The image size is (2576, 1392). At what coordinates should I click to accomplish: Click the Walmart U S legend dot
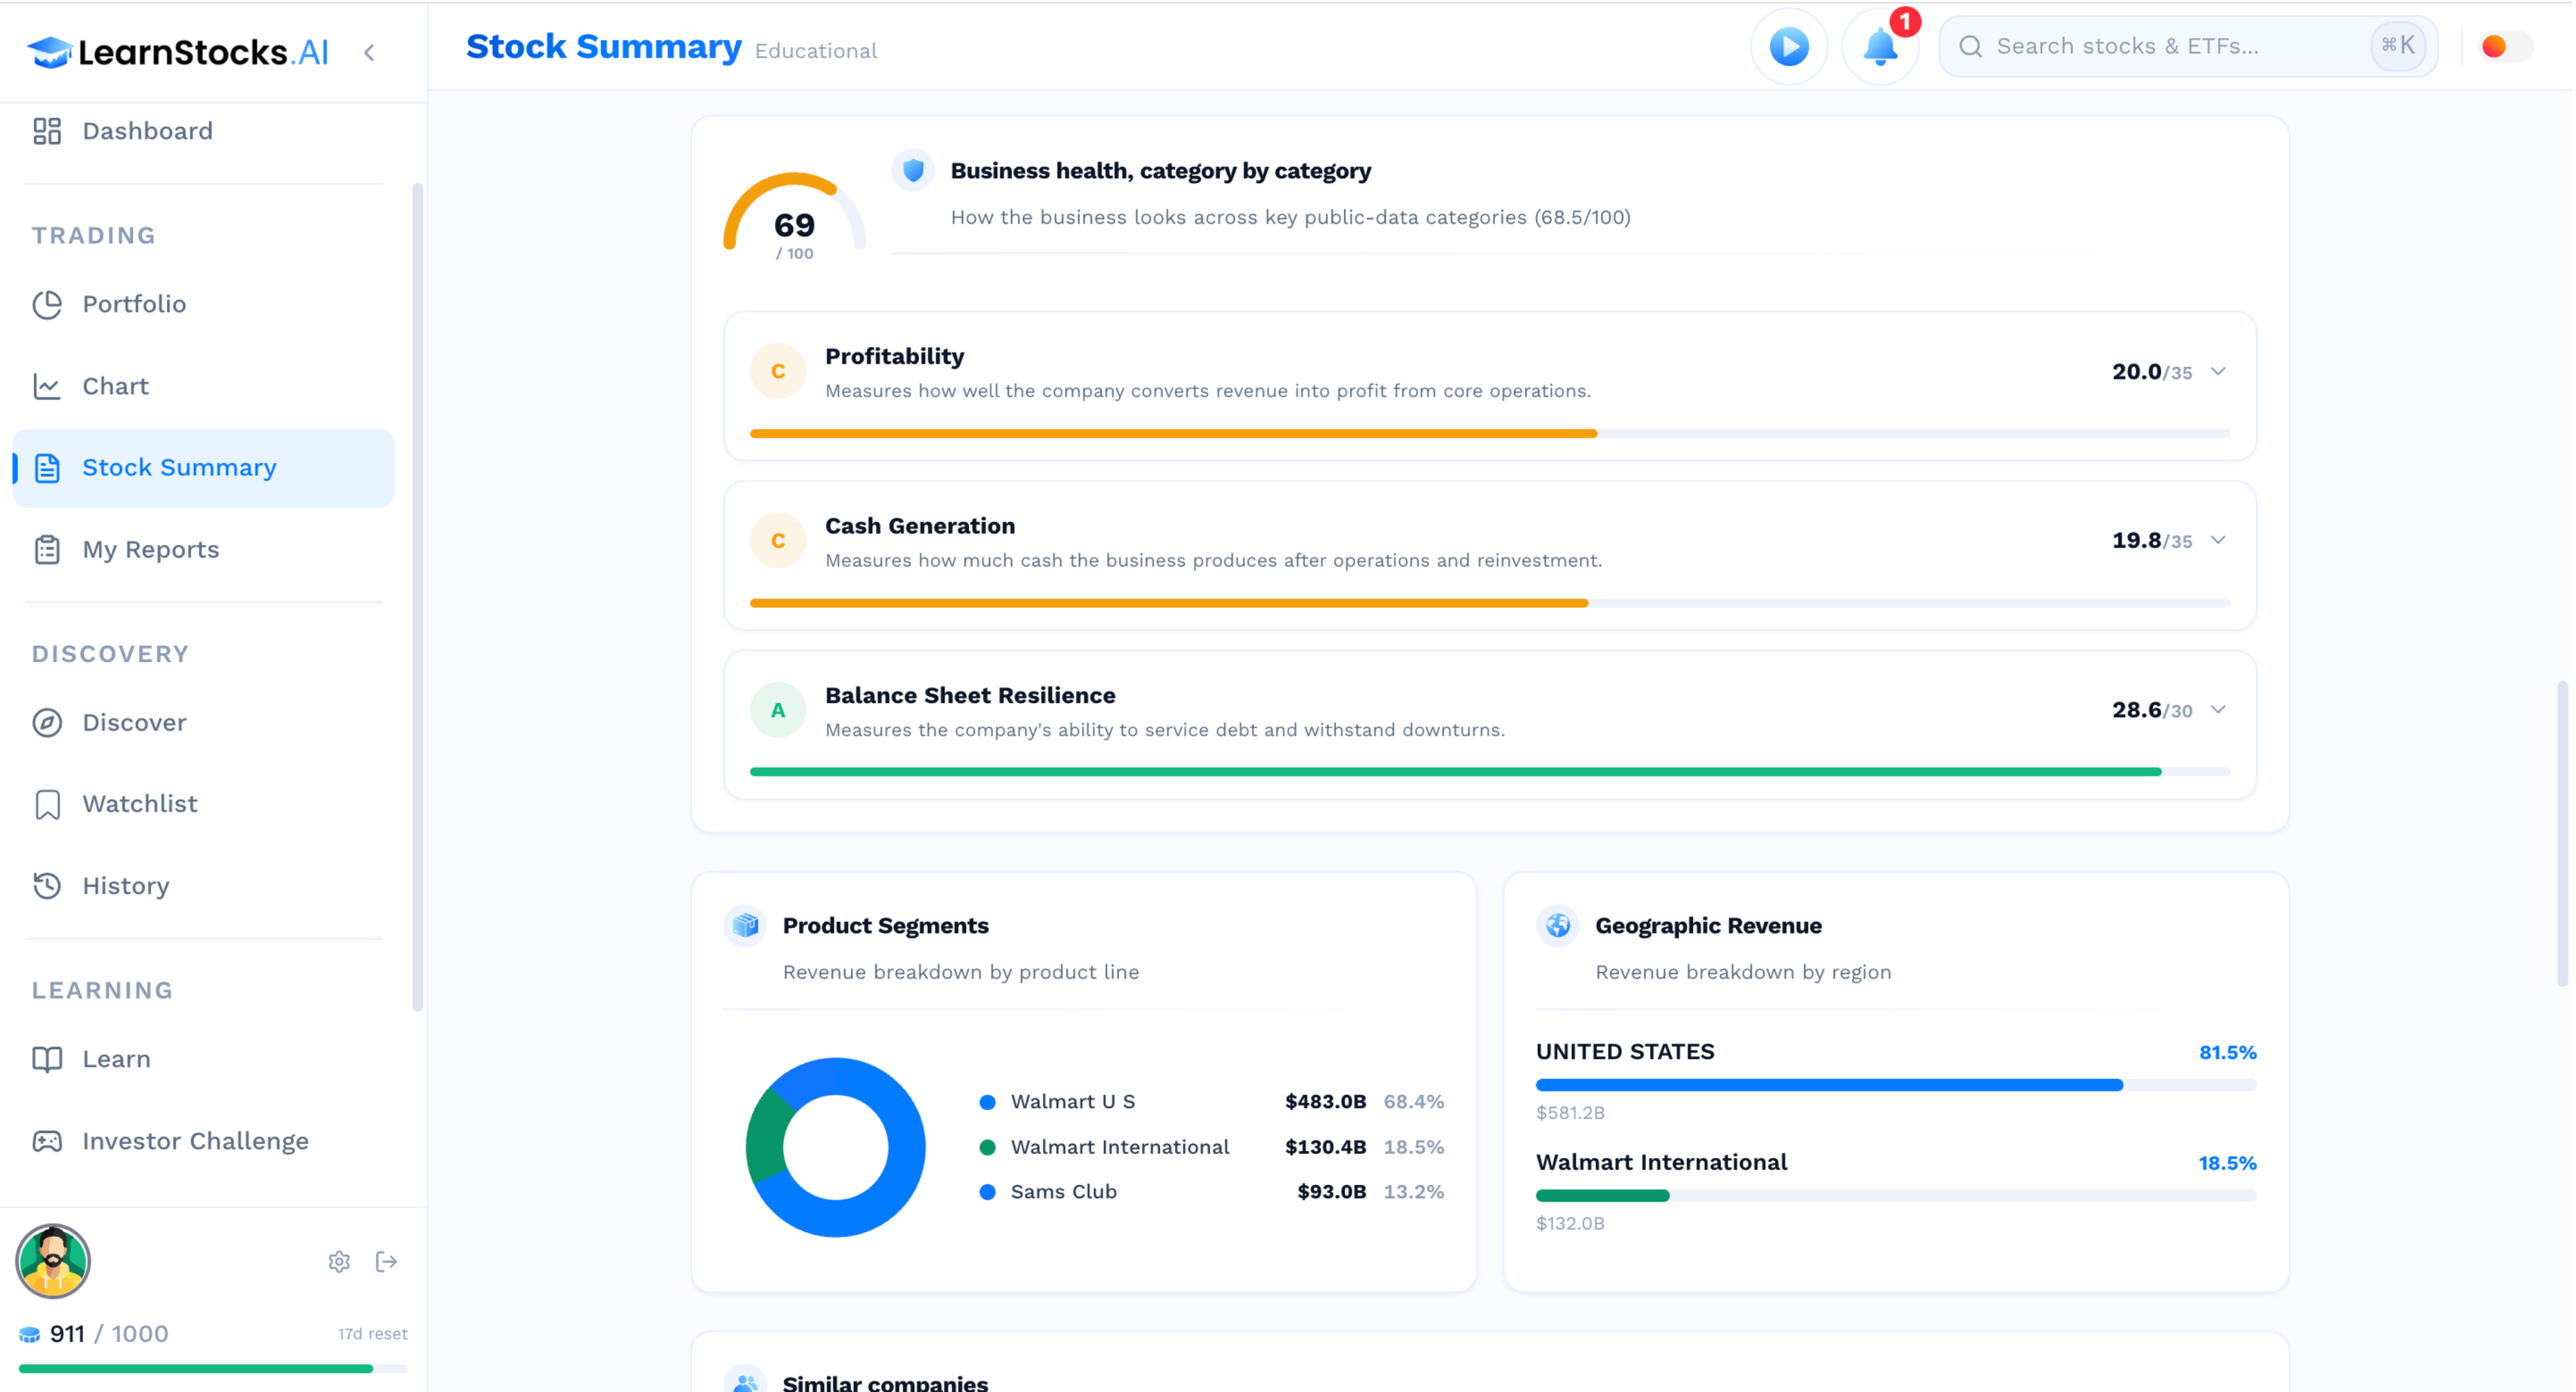pyautogui.click(x=988, y=1102)
